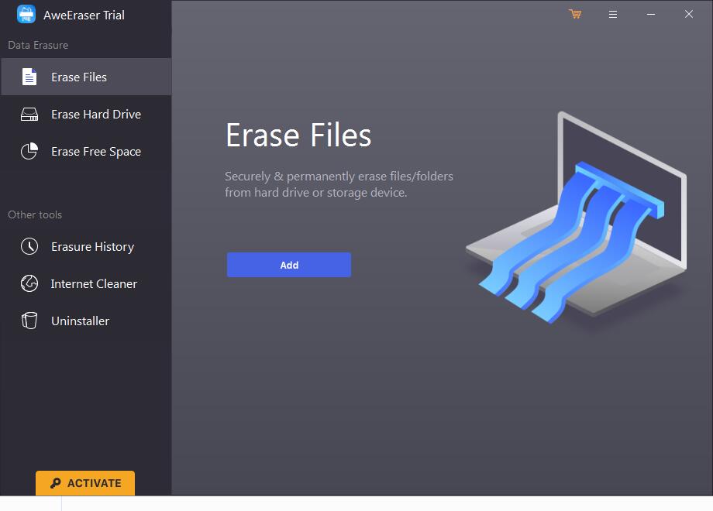The width and height of the screenshot is (713, 511).
Task: Open the hamburger menu
Action: point(613,14)
